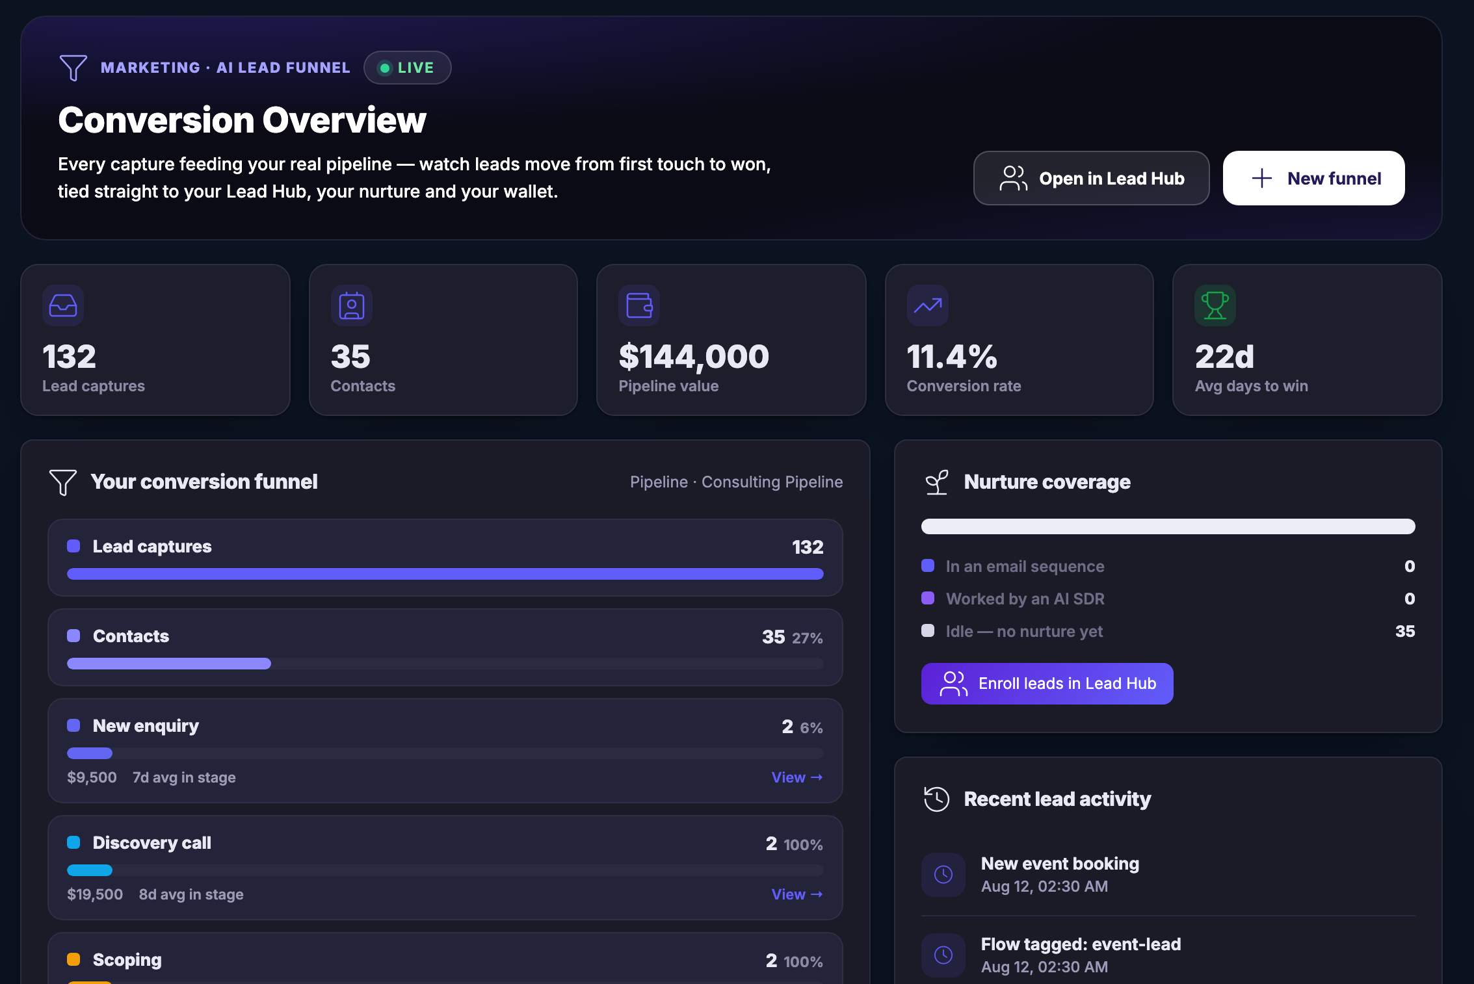Click the contact book icon on Contacts card
Screen dimensions: 1474x984
tap(352, 305)
